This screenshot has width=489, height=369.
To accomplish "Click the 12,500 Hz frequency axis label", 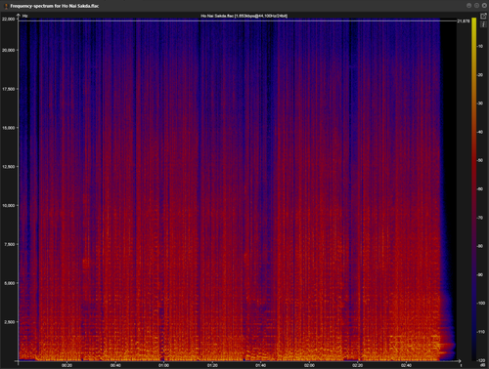I will click(x=8, y=167).
